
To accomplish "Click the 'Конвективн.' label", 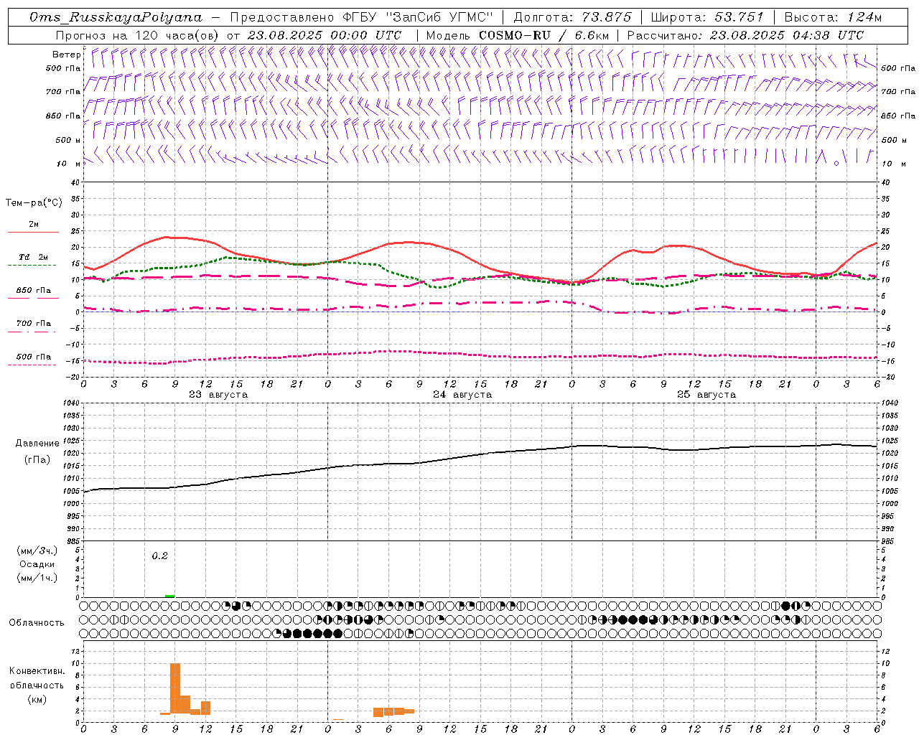I will point(37,671).
